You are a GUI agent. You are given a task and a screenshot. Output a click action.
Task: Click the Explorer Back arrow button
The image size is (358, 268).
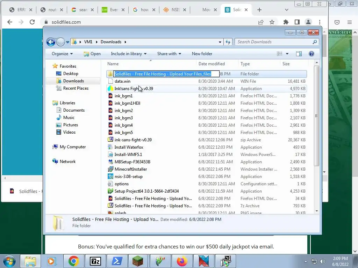51,42
